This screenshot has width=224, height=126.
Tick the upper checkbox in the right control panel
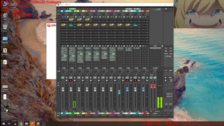coord(165,94)
